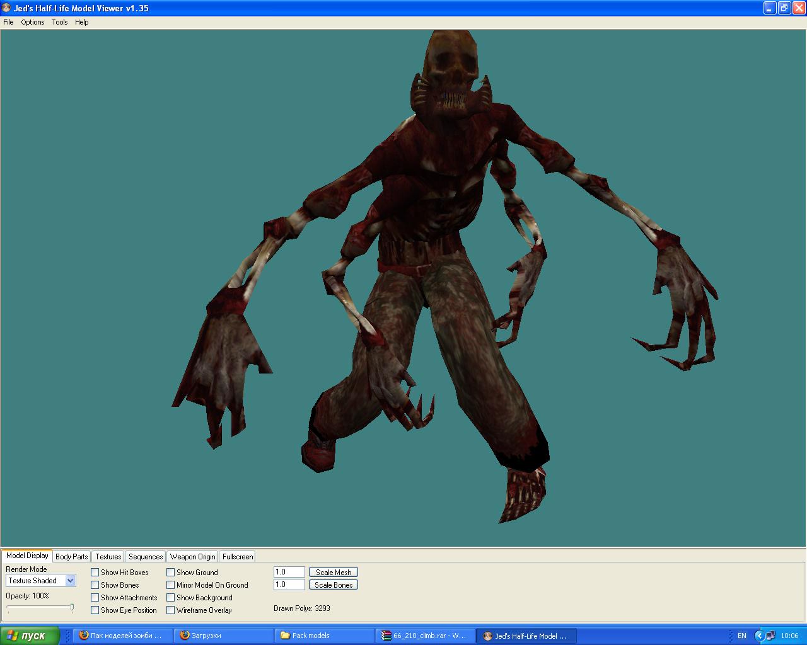
Task: Go to the Weapon Origin tab
Action: pyautogui.click(x=193, y=557)
